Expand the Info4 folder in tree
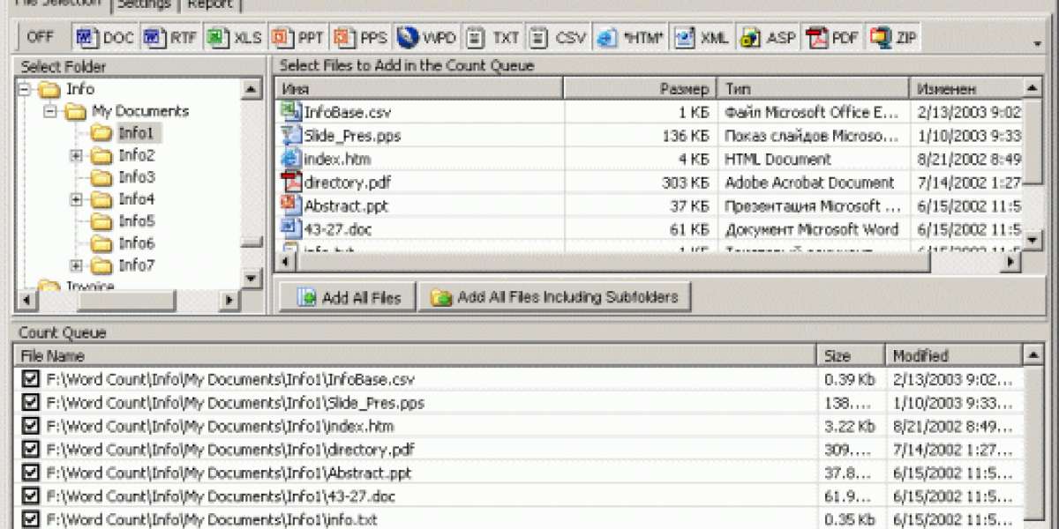Screen dimensions: 1059x529 pyautogui.click(x=76, y=199)
